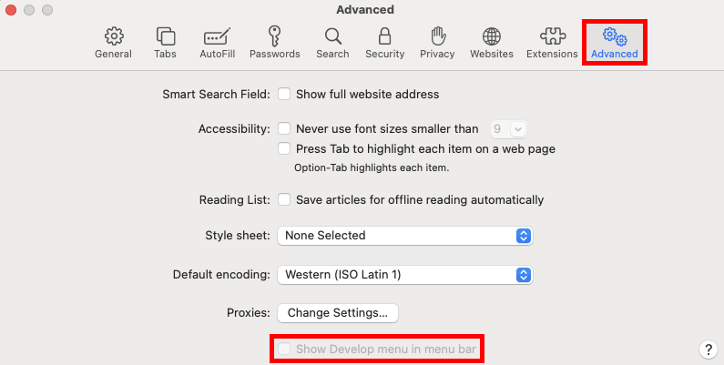Enable Press Tab to highlight each item
This screenshot has height=365, width=724.
(284, 148)
